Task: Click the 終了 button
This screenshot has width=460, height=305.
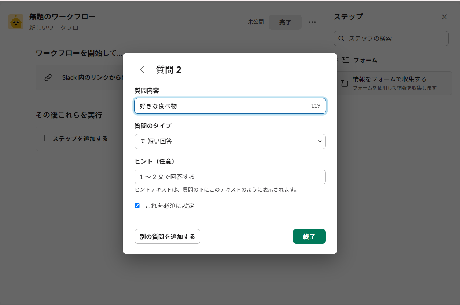Action: (x=309, y=236)
